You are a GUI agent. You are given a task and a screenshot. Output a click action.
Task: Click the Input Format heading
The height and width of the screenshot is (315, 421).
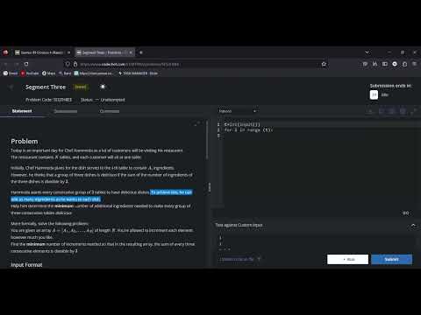click(x=26, y=265)
